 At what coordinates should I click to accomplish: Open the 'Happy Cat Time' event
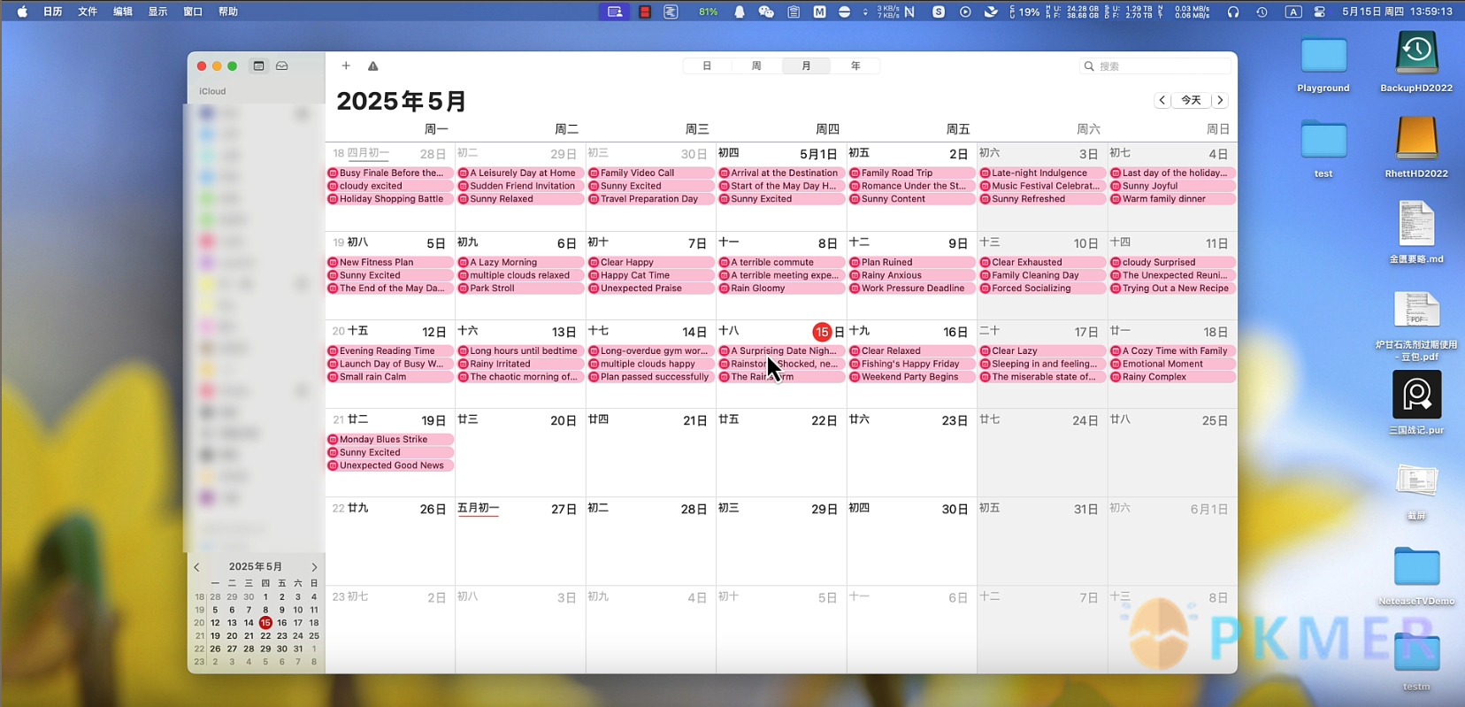(x=651, y=275)
